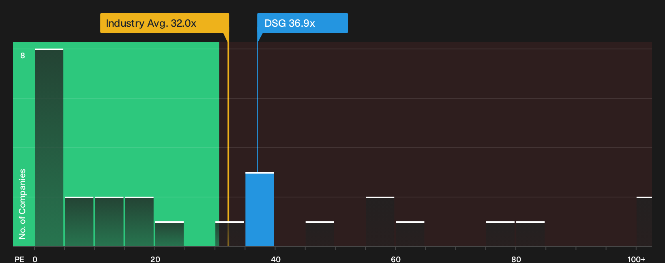Image resolution: width=665 pixels, height=263 pixels.
Task: Click the bar at PE 30-35
Action: (x=230, y=234)
